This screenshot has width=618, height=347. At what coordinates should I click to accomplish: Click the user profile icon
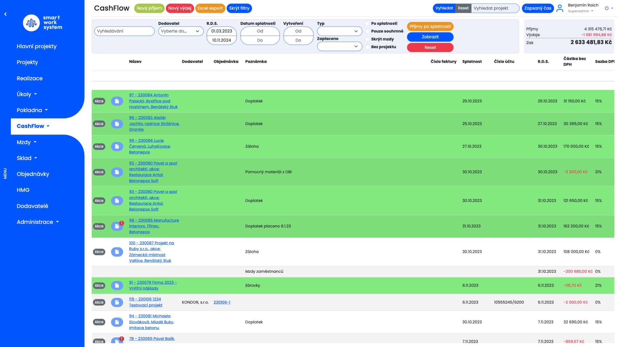(x=560, y=8)
